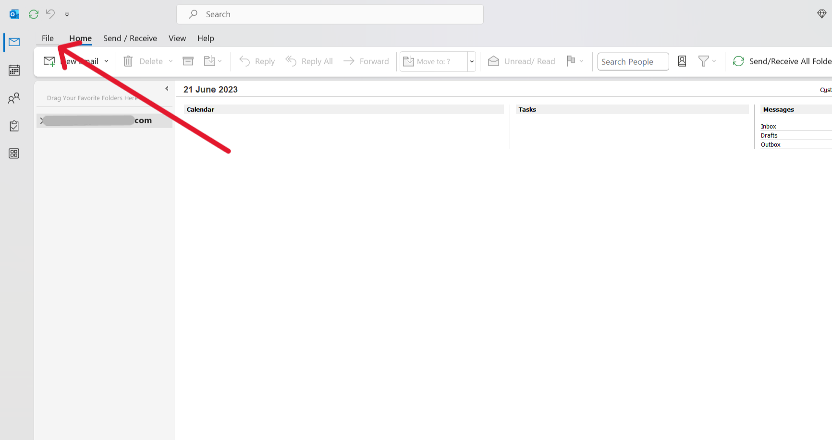
Task: Select the 'Move to: ?' quick step
Action: pyautogui.click(x=434, y=61)
